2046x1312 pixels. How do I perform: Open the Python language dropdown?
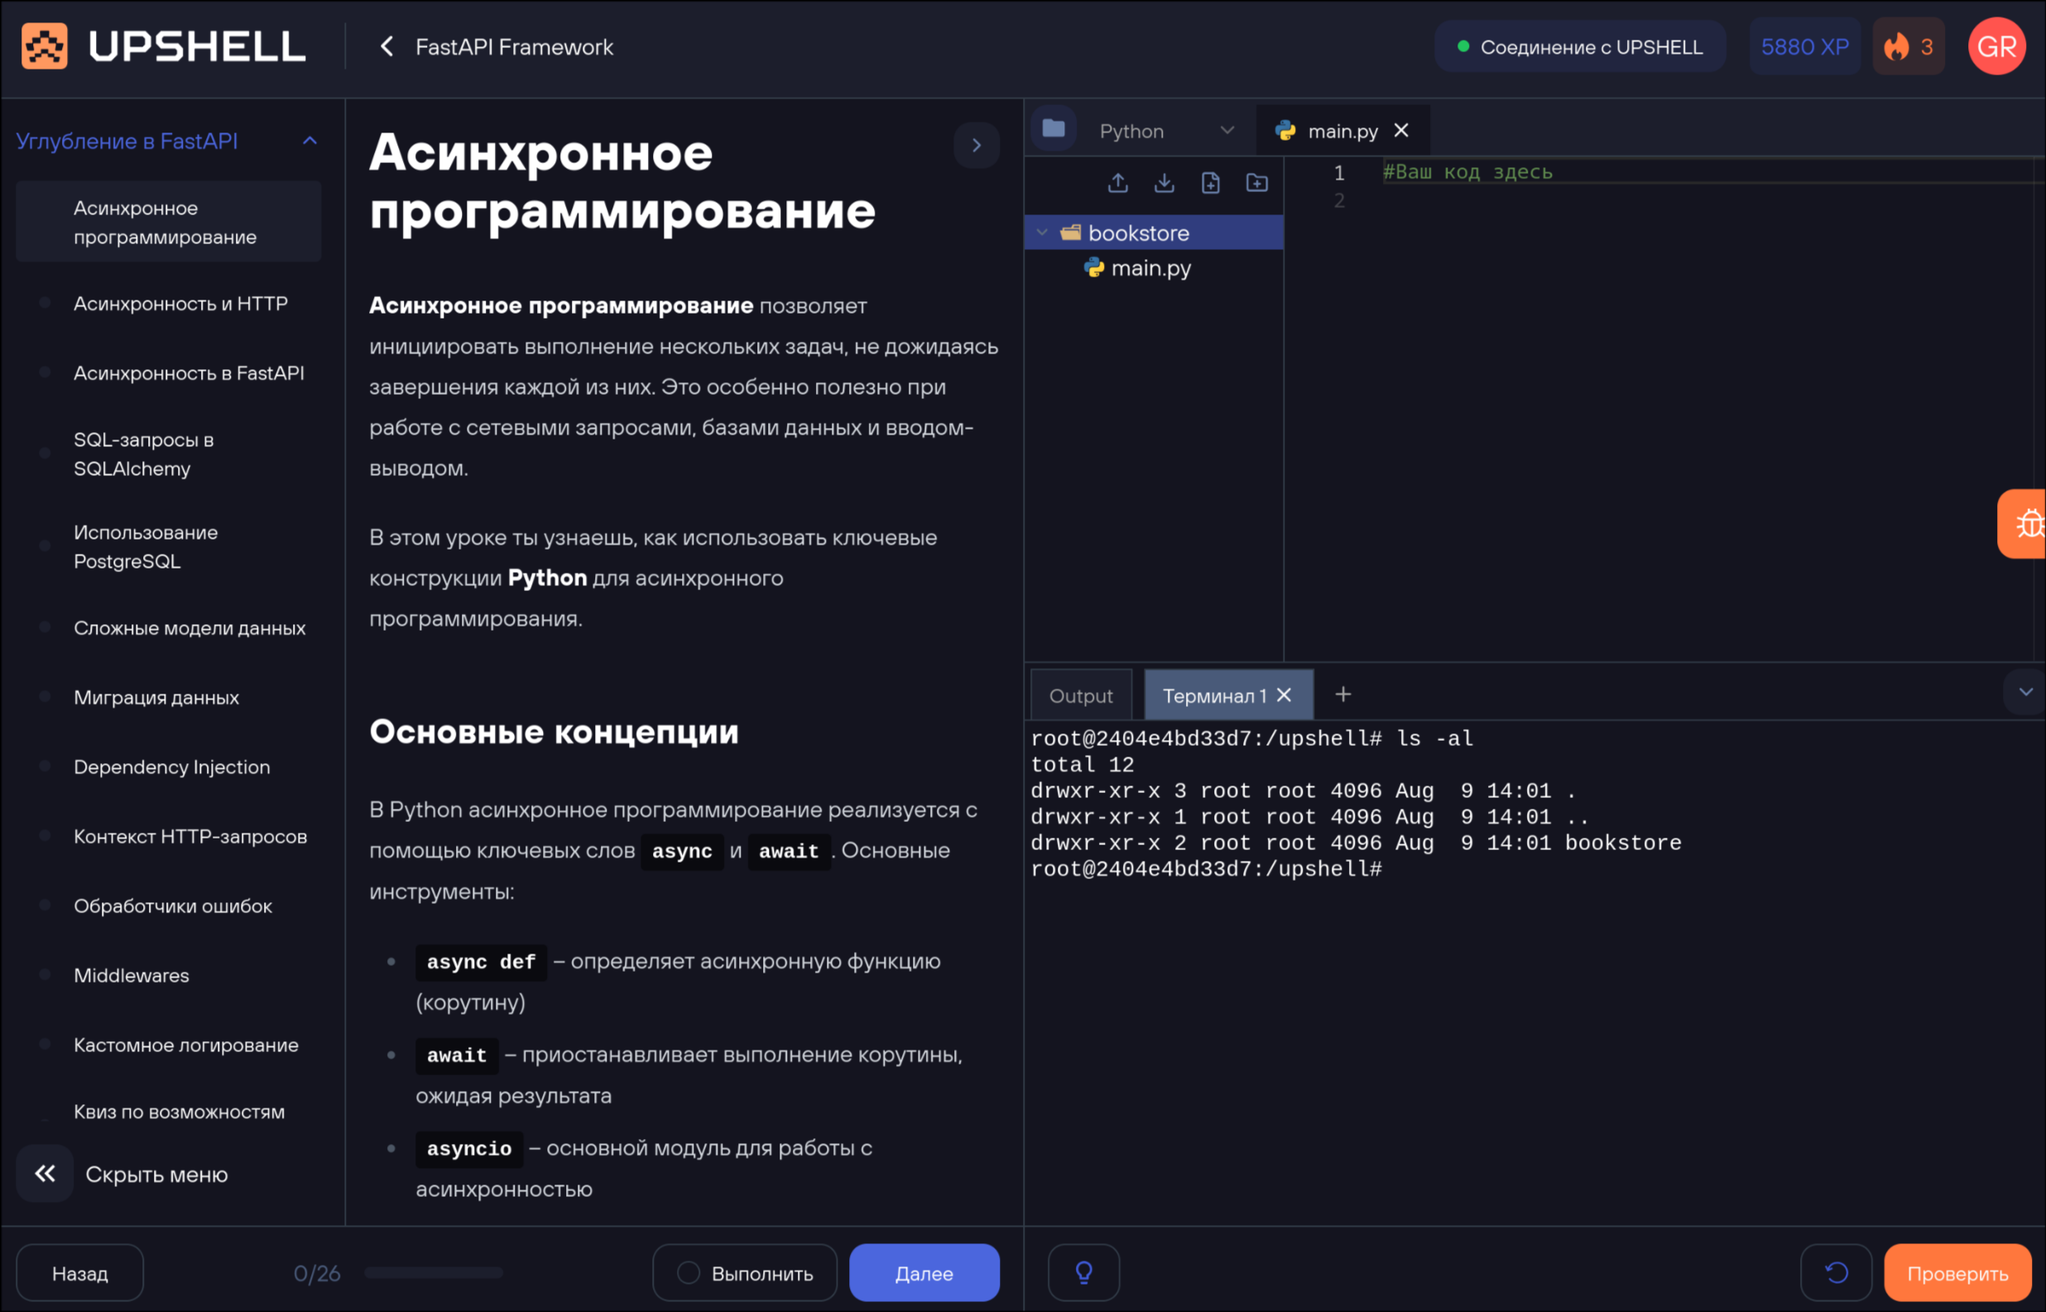[x=1167, y=131]
